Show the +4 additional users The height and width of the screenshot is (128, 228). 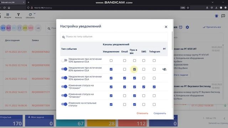tap(38, 28)
